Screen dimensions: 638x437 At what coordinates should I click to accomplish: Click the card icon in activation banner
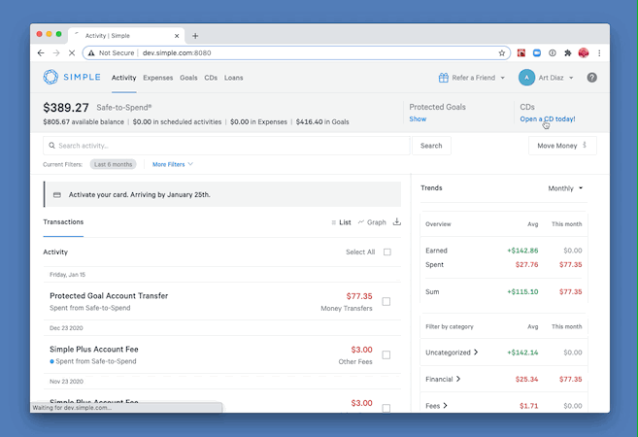point(57,195)
